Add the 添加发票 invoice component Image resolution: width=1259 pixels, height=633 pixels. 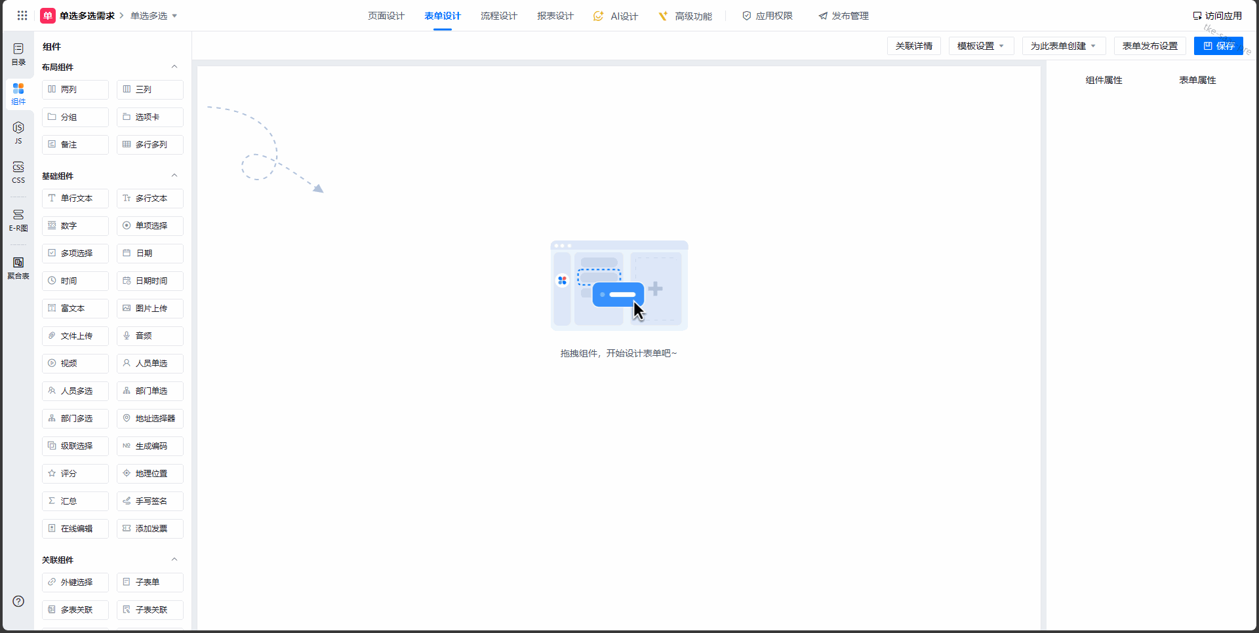150,528
